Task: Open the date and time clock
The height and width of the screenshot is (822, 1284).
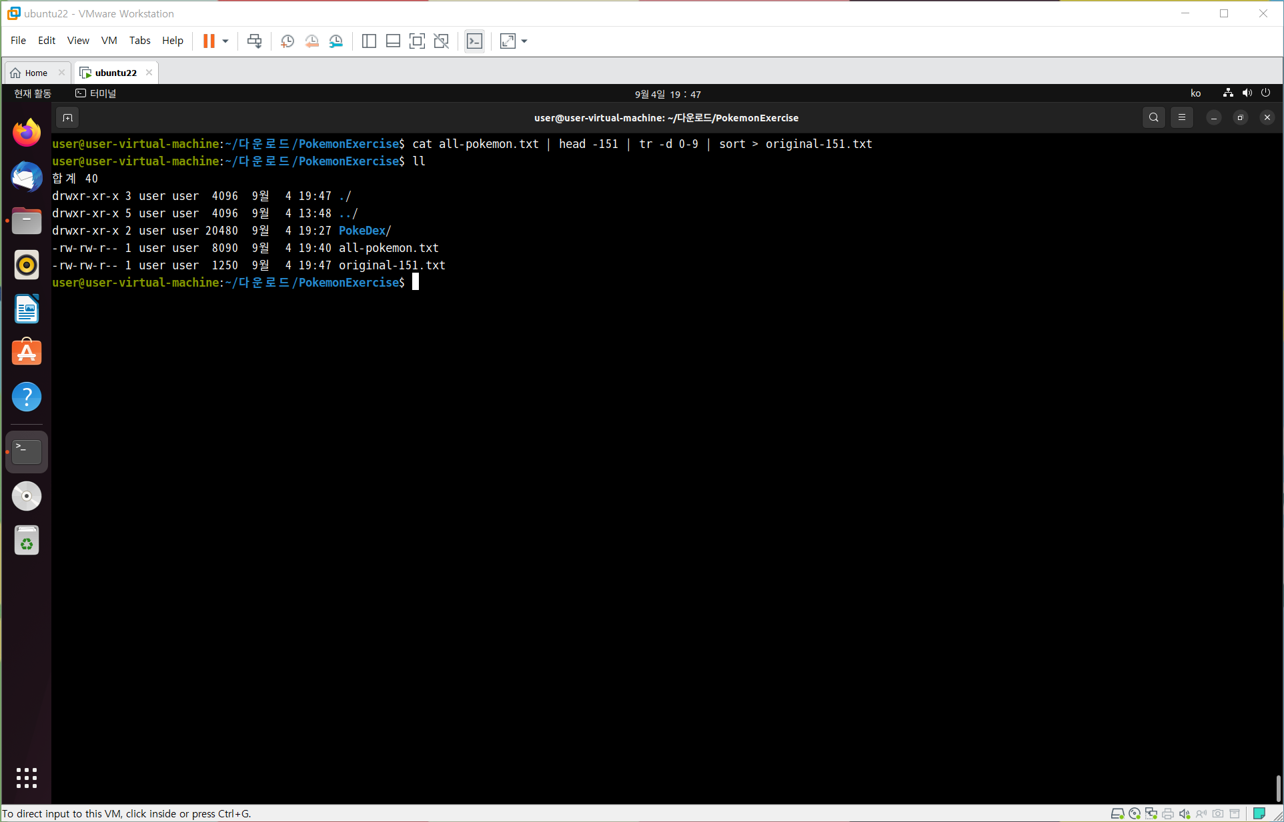Action: 667,94
